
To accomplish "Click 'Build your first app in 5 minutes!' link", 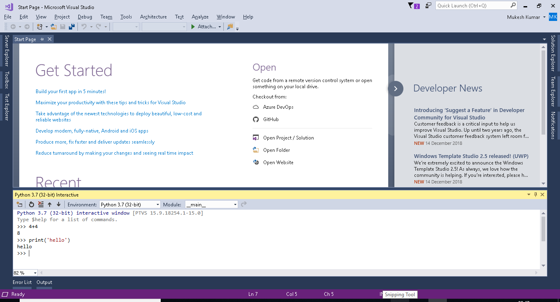I will coord(71,92).
